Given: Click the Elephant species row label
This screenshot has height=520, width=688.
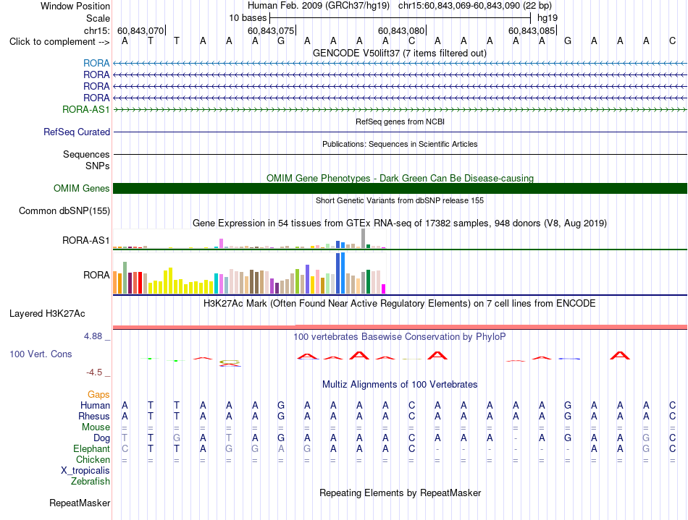Looking at the screenshot, I should tap(91, 448).
